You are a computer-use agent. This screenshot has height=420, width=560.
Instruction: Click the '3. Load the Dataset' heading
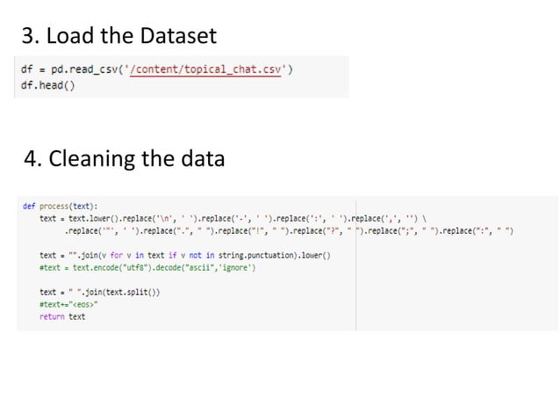118,36
